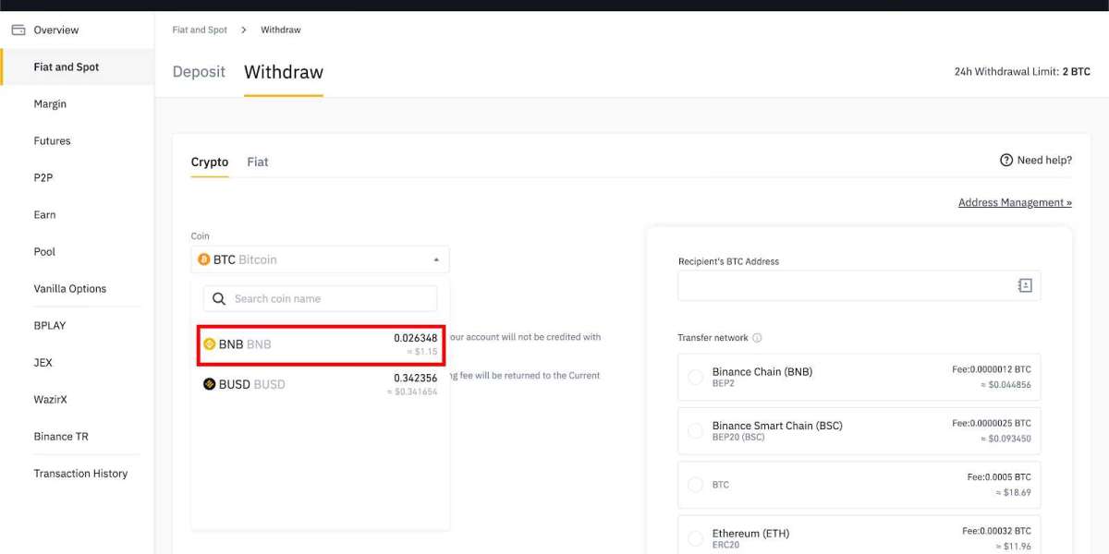
Task: Go to Fiat and Spot breadcrumb link
Action: [x=200, y=30]
